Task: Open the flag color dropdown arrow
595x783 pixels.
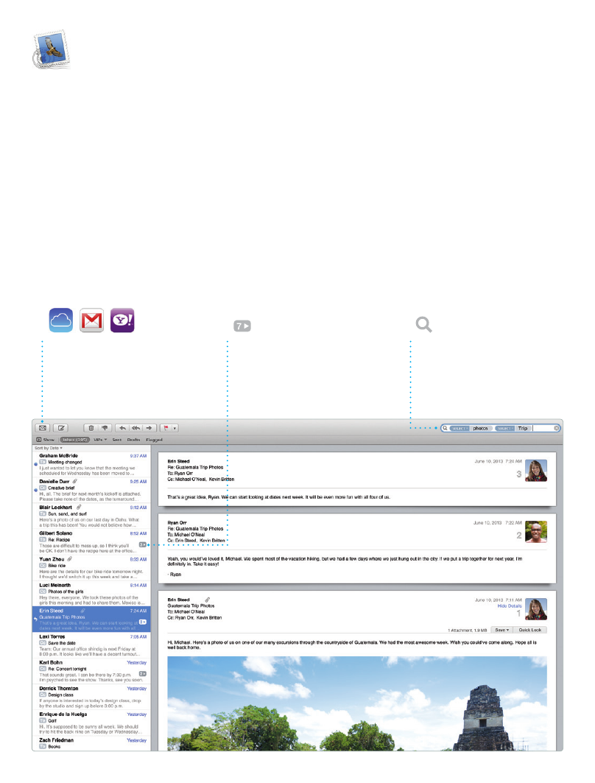Action: (175, 428)
